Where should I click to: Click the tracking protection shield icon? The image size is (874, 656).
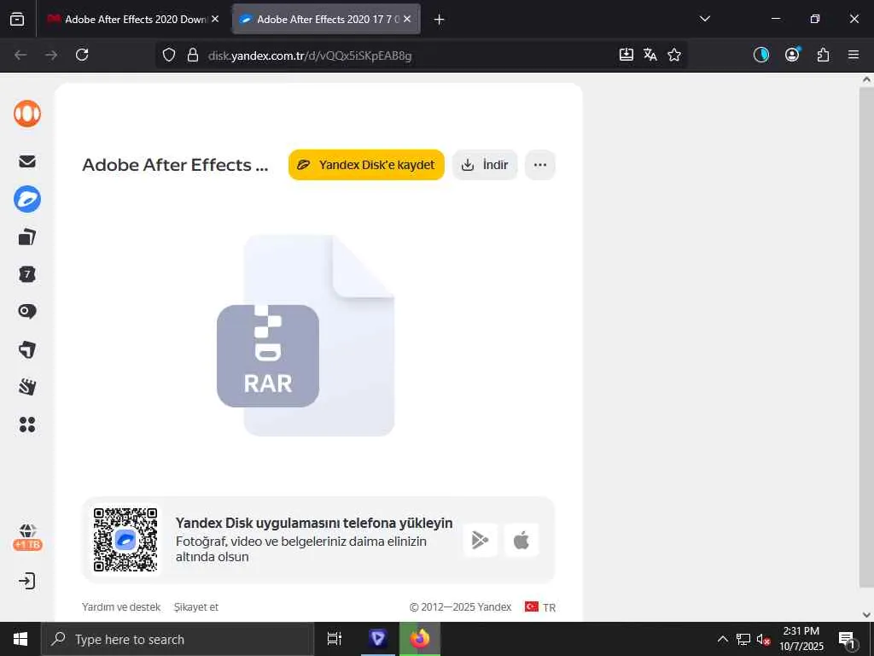169,55
